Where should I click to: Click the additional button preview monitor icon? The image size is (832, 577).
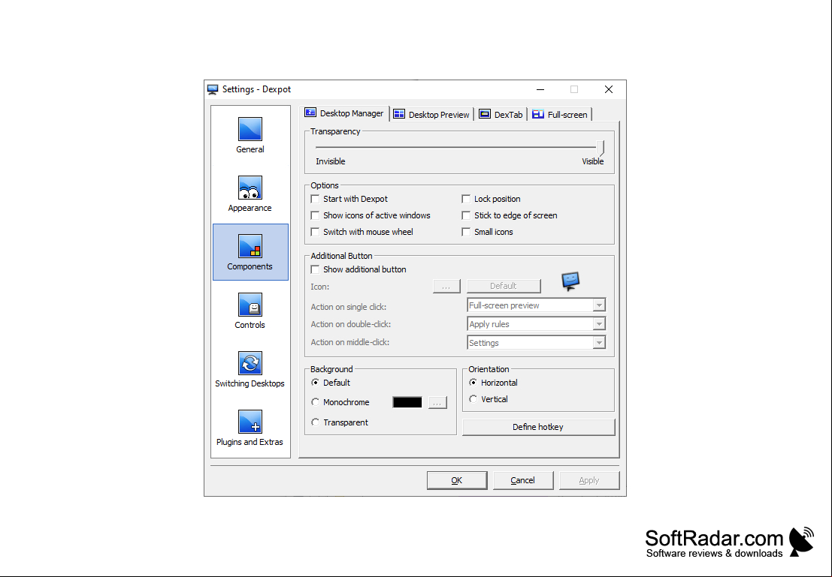click(x=570, y=281)
